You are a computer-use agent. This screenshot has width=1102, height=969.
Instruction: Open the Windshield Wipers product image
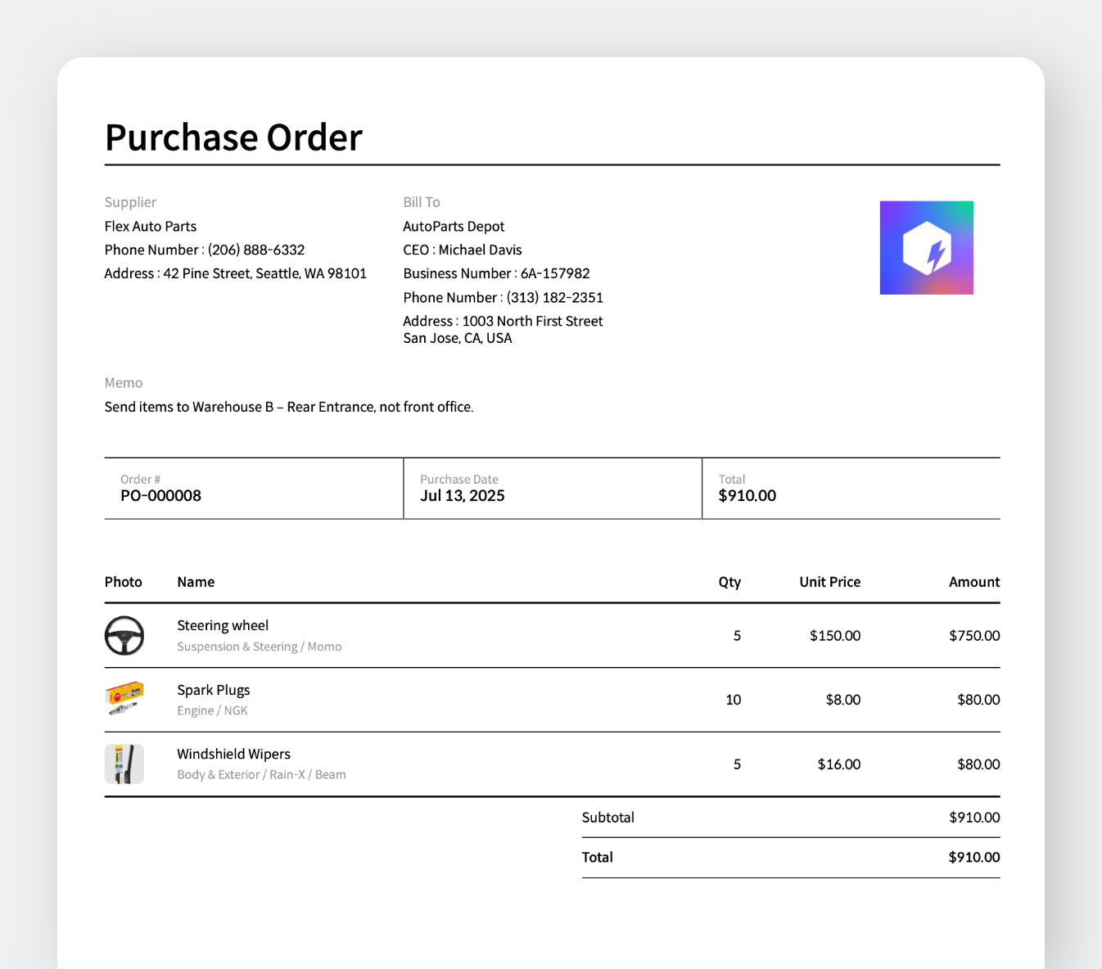click(x=124, y=764)
